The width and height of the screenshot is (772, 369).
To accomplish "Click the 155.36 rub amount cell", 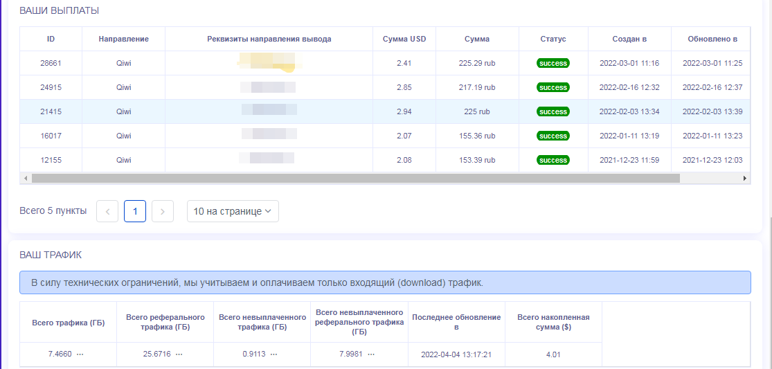I will 477,136.
